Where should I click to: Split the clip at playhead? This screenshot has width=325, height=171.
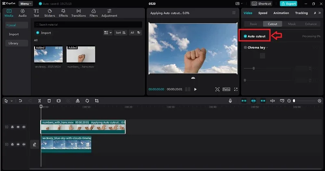point(39,101)
